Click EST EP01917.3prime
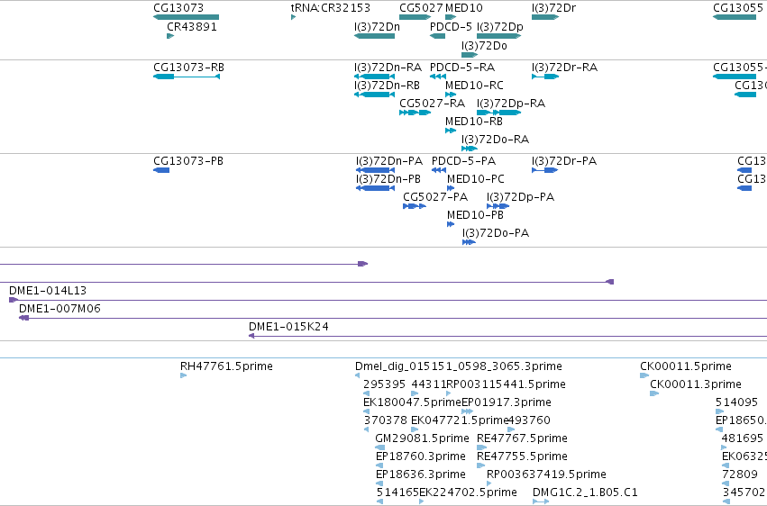The width and height of the screenshot is (767, 506). (467, 411)
